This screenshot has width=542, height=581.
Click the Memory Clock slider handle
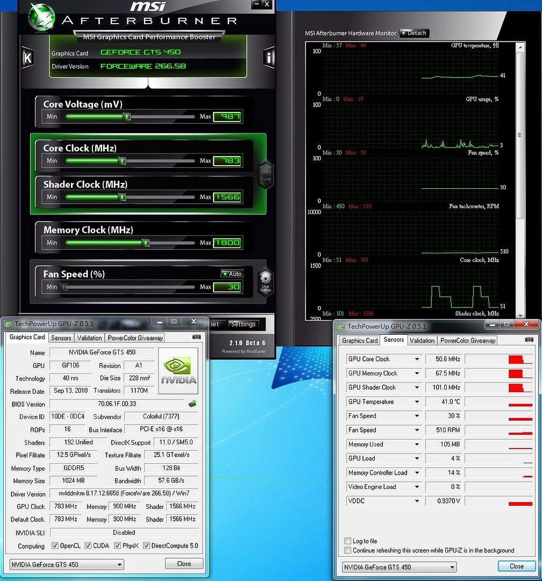point(146,243)
